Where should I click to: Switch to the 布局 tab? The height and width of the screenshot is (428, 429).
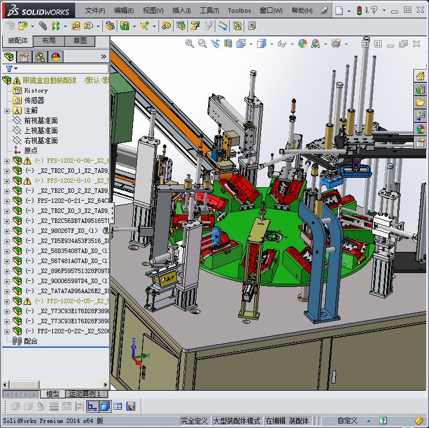[x=49, y=41]
